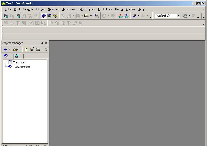Image resolution: width=207 pixels, height=146 pixels.
Task: Click the gear with pencil toolbar icon
Action: [x=55, y=16]
